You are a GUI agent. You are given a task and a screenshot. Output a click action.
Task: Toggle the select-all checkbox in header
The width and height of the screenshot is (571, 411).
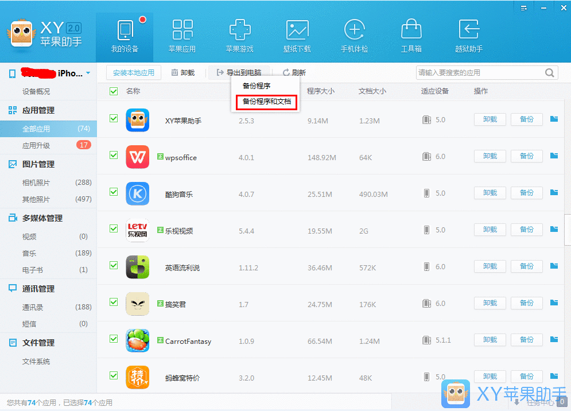[113, 91]
